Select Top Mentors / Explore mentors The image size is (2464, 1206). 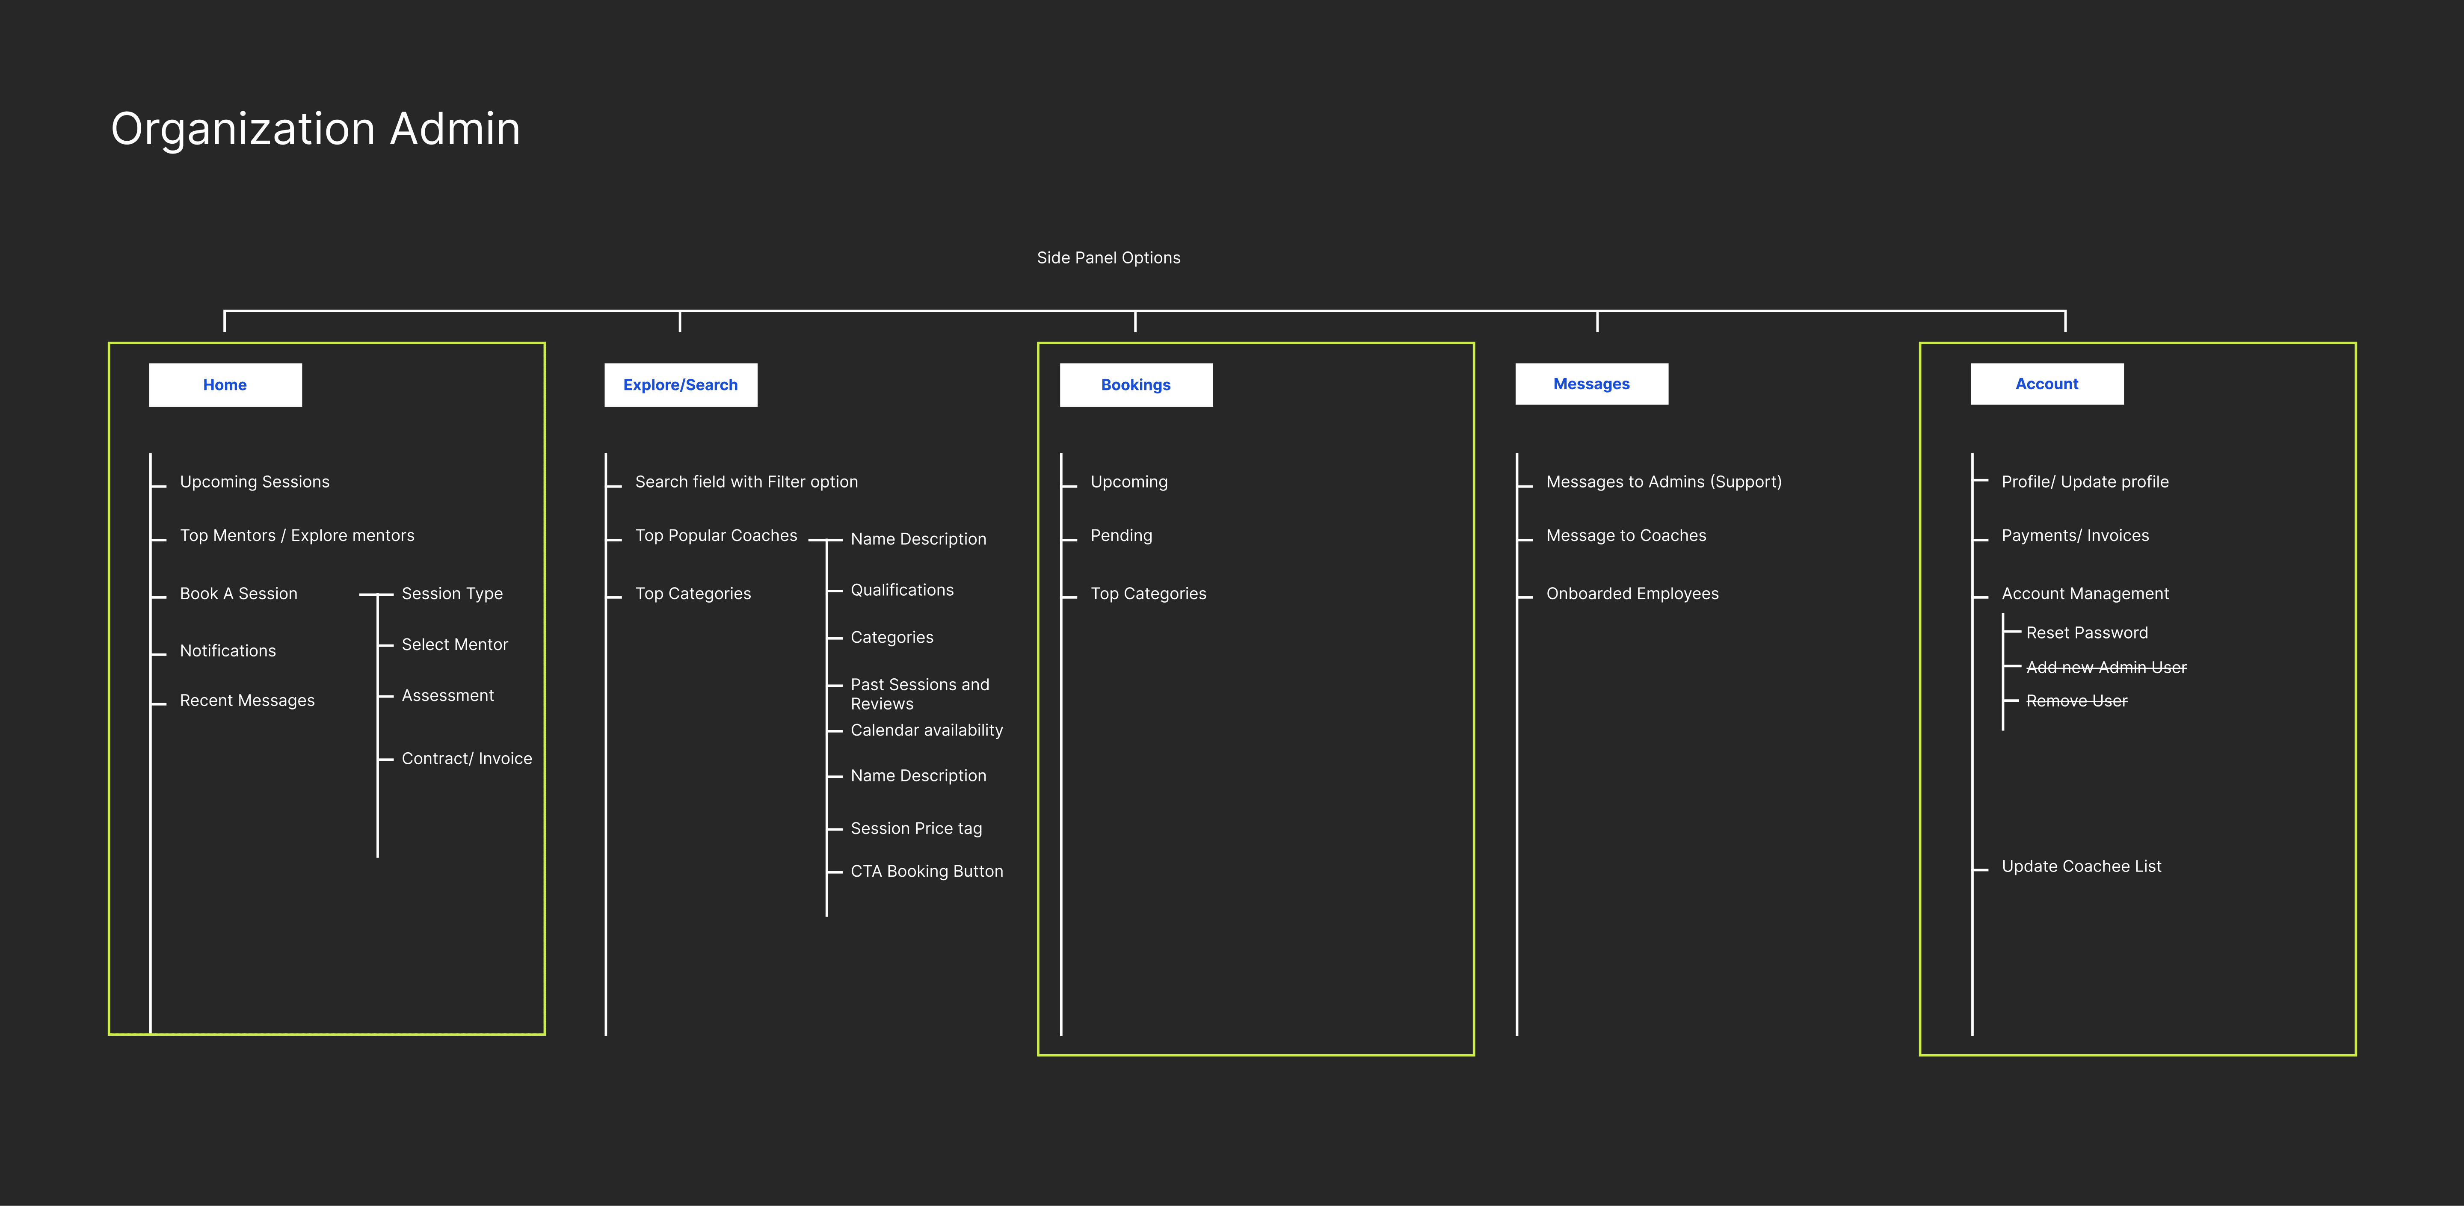(x=297, y=535)
